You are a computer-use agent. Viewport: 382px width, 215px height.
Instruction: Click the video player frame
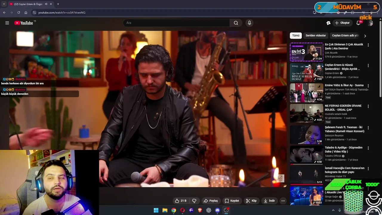point(148,109)
